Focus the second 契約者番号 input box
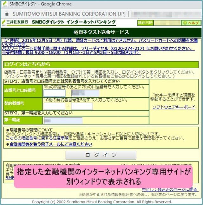The height and width of the screenshot is (205, 203). pyautogui.click(x=82, y=106)
